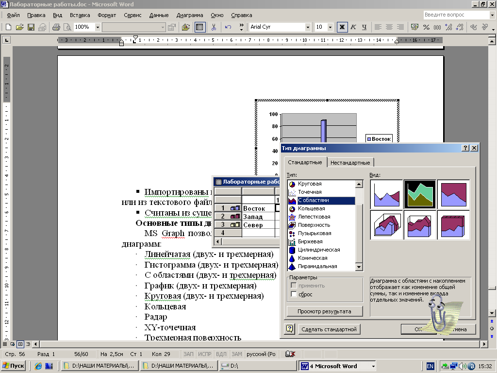Open the Диаграмма menu
497x373 pixels.
190,15
